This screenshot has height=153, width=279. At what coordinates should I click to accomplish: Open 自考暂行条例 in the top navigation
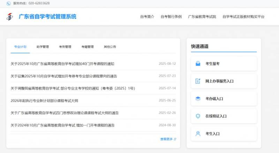171,17
